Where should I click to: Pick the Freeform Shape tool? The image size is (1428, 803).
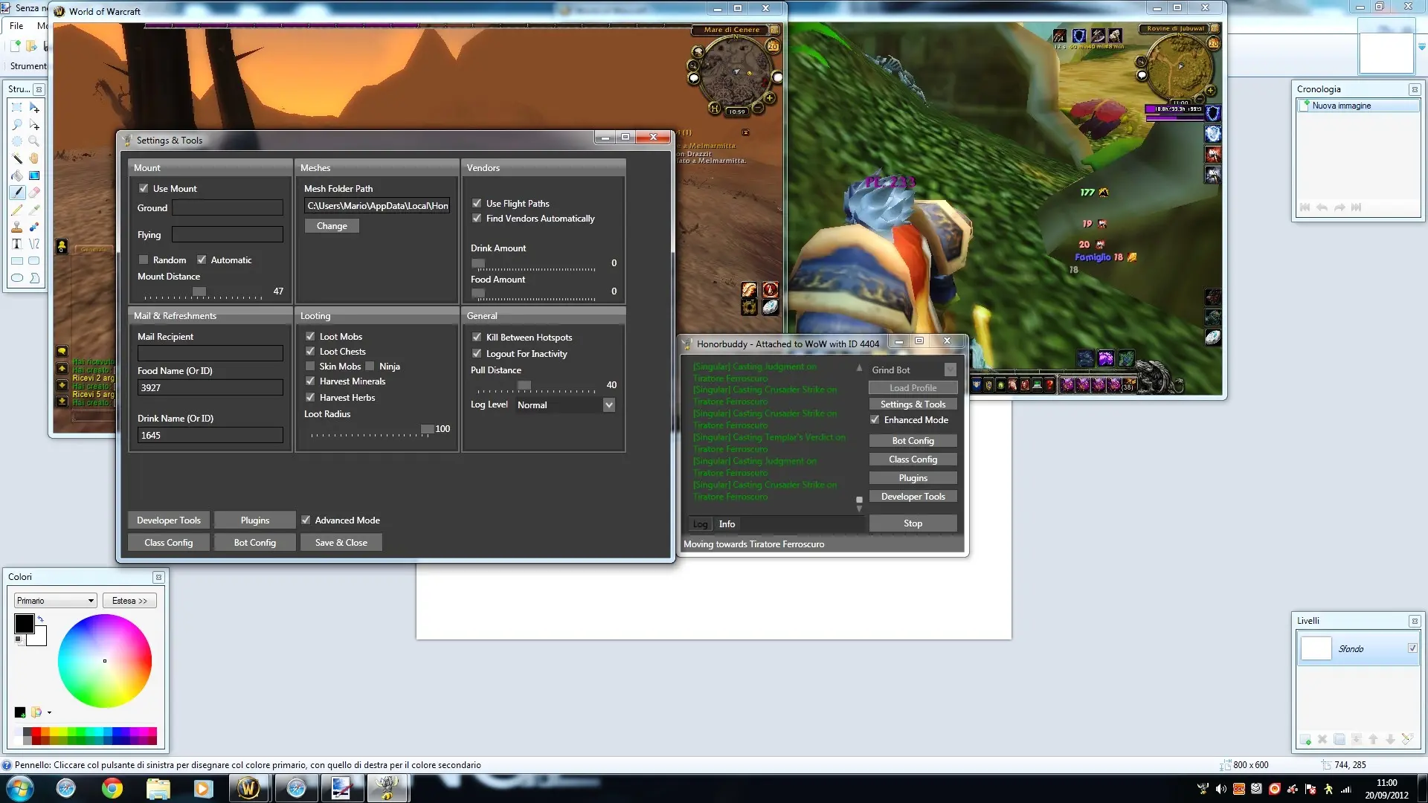tap(34, 278)
